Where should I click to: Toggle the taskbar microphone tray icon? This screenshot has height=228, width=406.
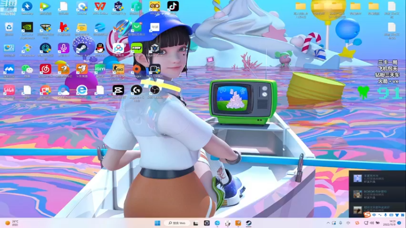tap(341, 223)
